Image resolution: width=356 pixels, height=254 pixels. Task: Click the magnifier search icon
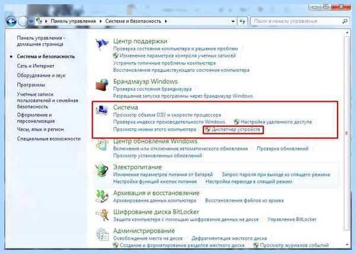(x=345, y=21)
